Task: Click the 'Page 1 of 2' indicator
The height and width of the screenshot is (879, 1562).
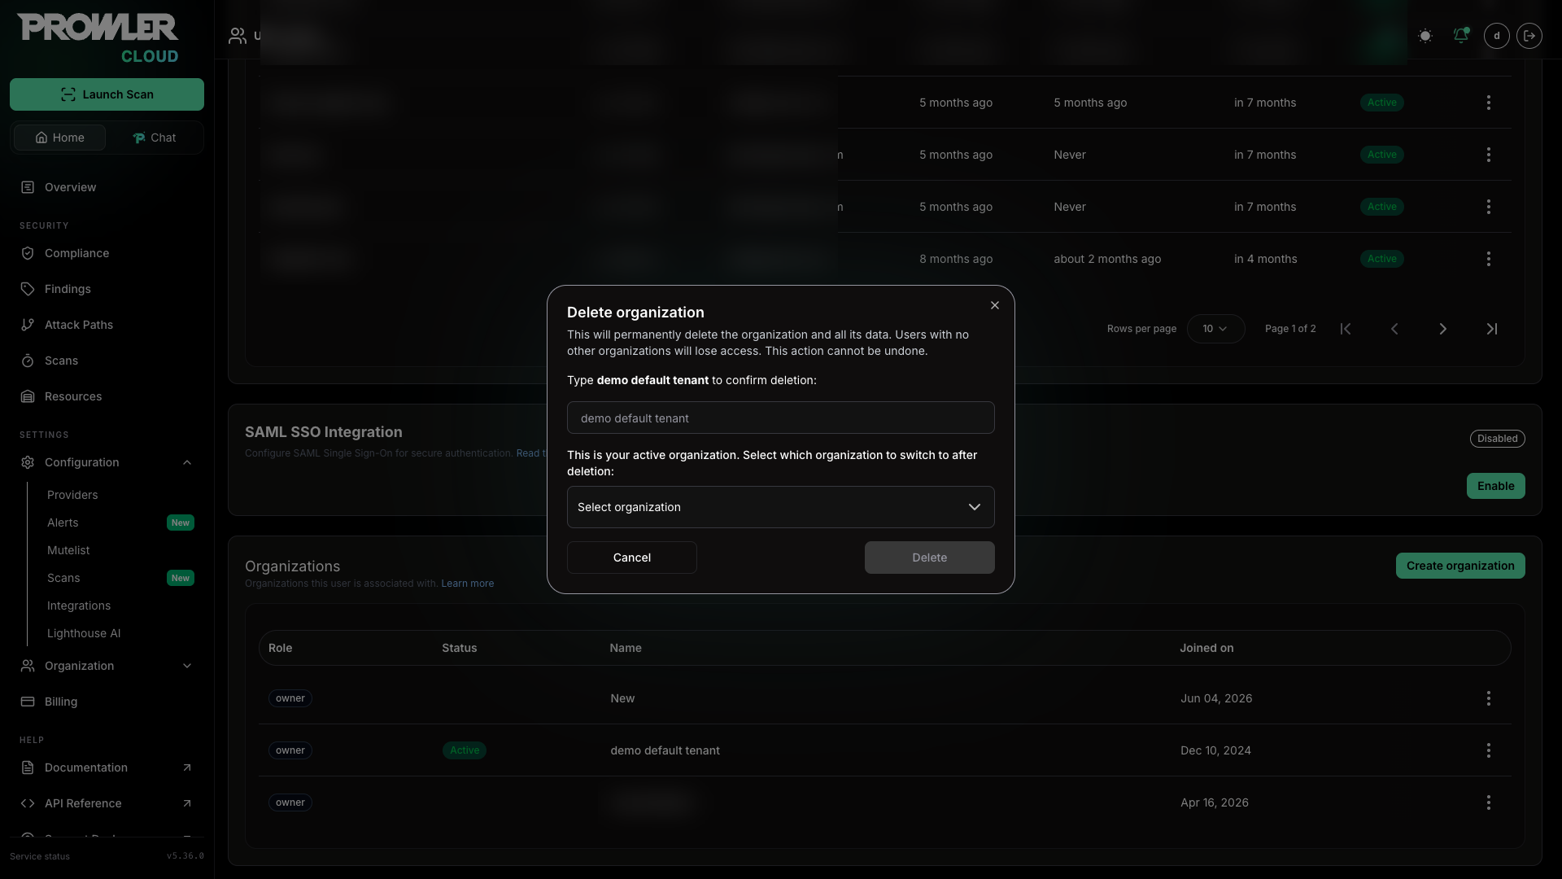Action: (1290, 329)
